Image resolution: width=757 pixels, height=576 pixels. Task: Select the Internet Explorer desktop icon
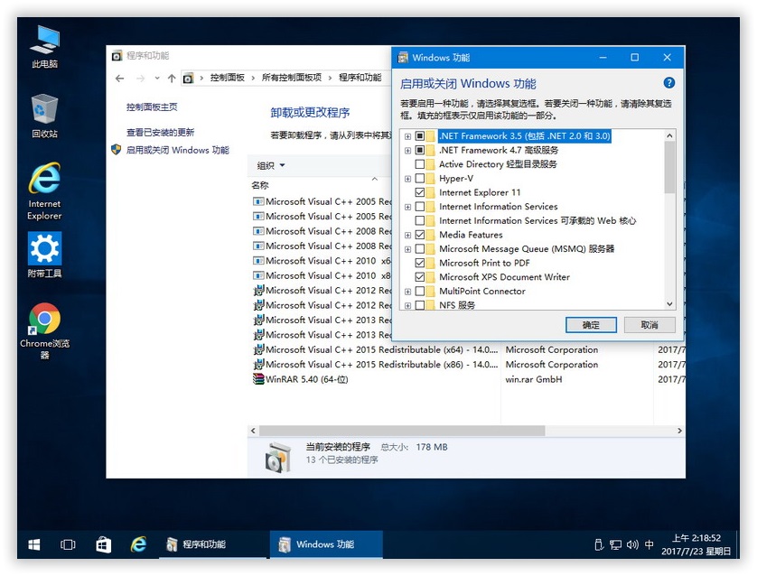[x=44, y=191]
